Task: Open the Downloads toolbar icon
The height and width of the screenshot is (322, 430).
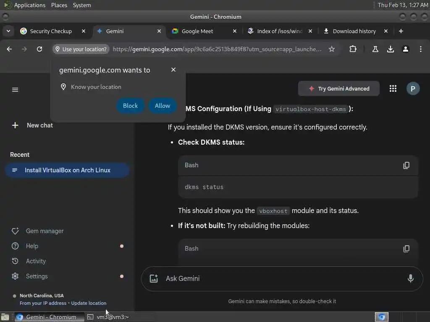Action: tap(391, 49)
